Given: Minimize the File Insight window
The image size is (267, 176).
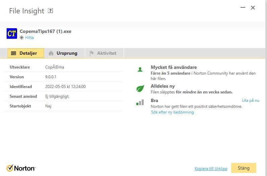Looking at the screenshot, I should click(x=243, y=7).
